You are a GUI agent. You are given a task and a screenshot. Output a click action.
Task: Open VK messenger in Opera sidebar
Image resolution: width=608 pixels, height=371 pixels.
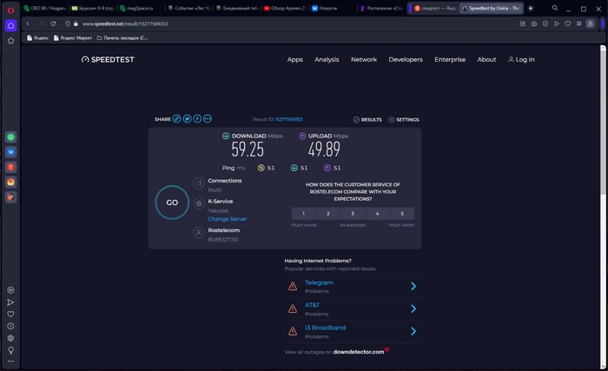click(x=10, y=152)
